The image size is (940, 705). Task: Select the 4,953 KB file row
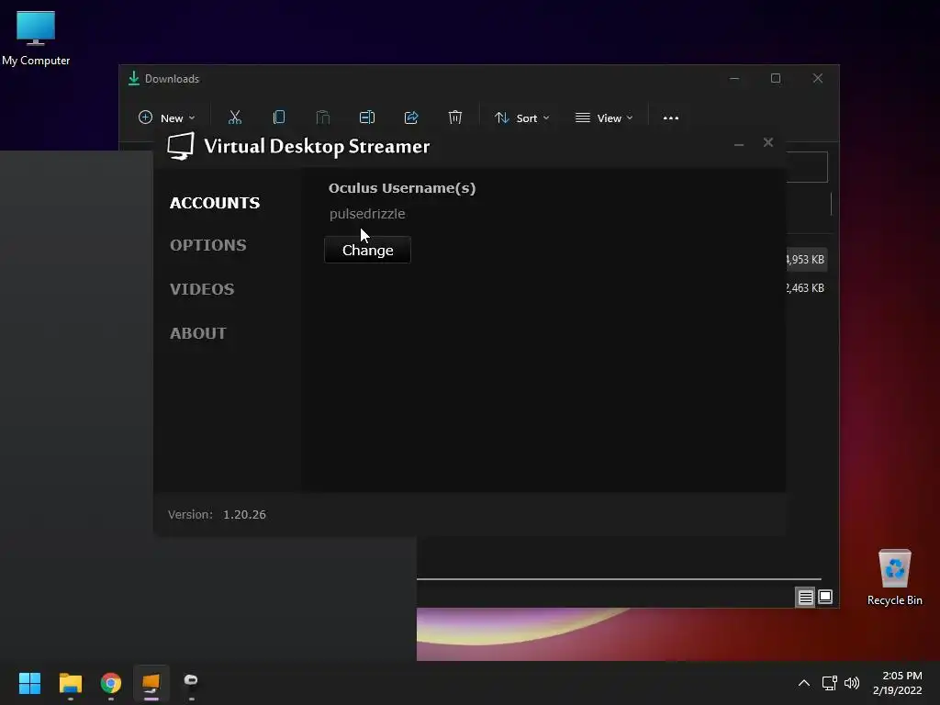tap(806, 260)
